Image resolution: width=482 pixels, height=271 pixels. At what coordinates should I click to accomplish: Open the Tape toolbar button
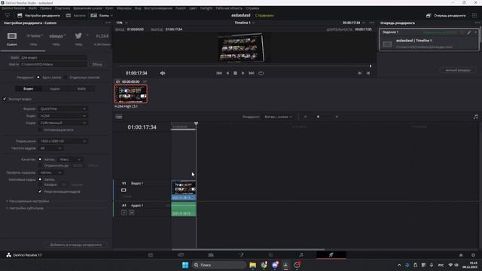[76, 15]
